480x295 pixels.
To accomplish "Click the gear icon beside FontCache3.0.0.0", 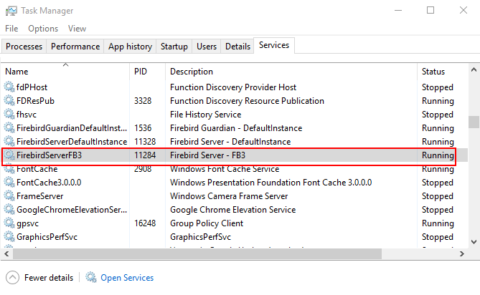I will (x=9, y=183).
